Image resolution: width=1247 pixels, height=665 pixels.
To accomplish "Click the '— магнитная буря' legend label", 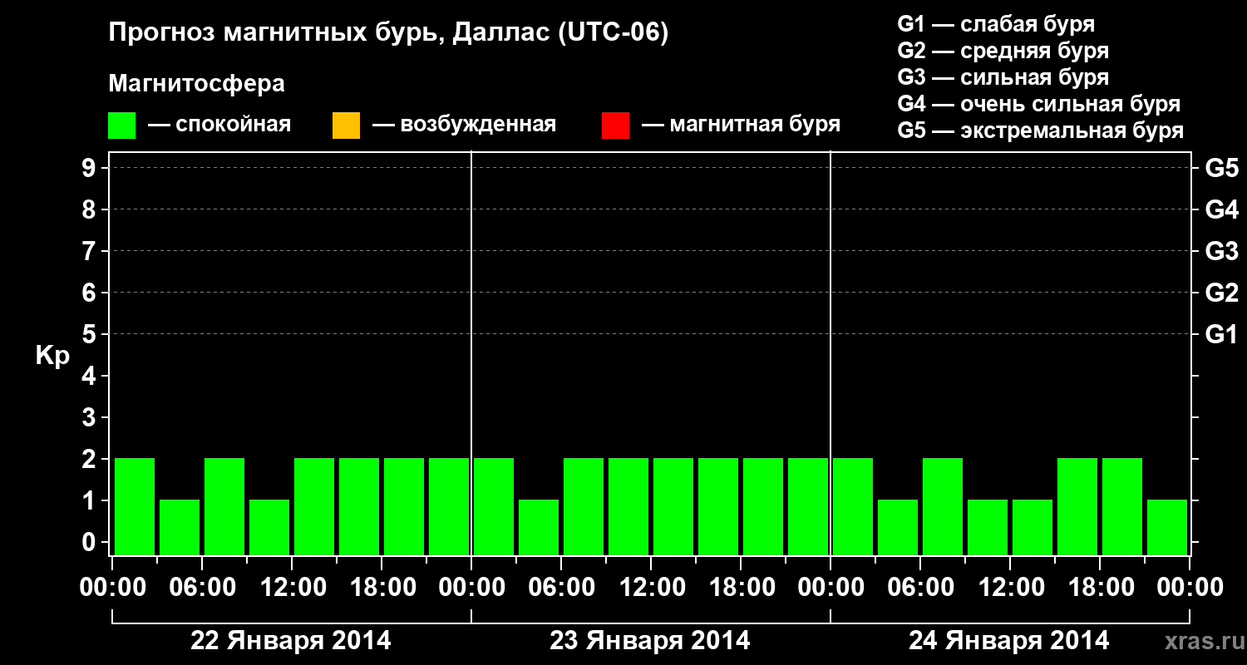I will pos(741,125).
